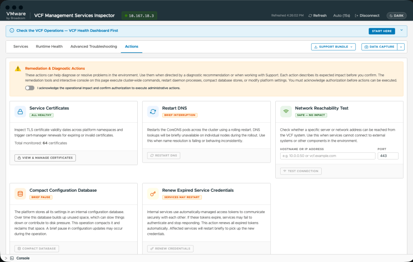The height and width of the screenshot is (262, 413).
Task: Click the ALL HEALTHY badge
Action: click(41, 115)
